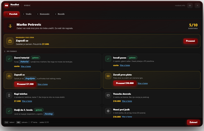The image size is (204, 131).
Task: Click Preuzmi in the reward banner
Action: (190, 41)
